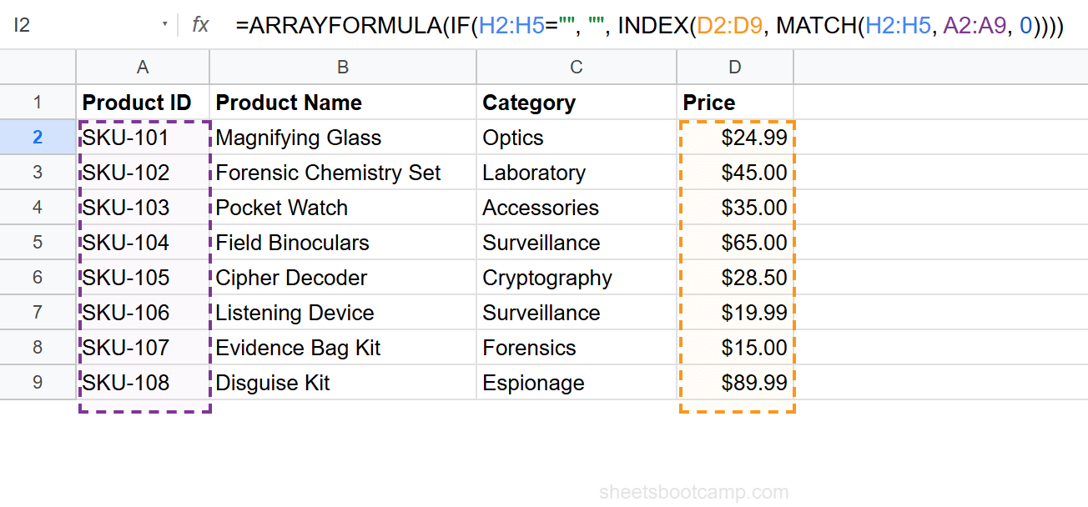Select column C header

[x=576, y=66]
